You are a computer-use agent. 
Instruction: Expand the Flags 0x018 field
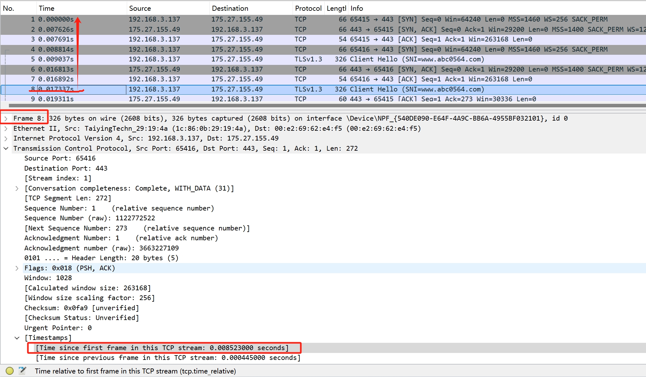click(17, 268)
